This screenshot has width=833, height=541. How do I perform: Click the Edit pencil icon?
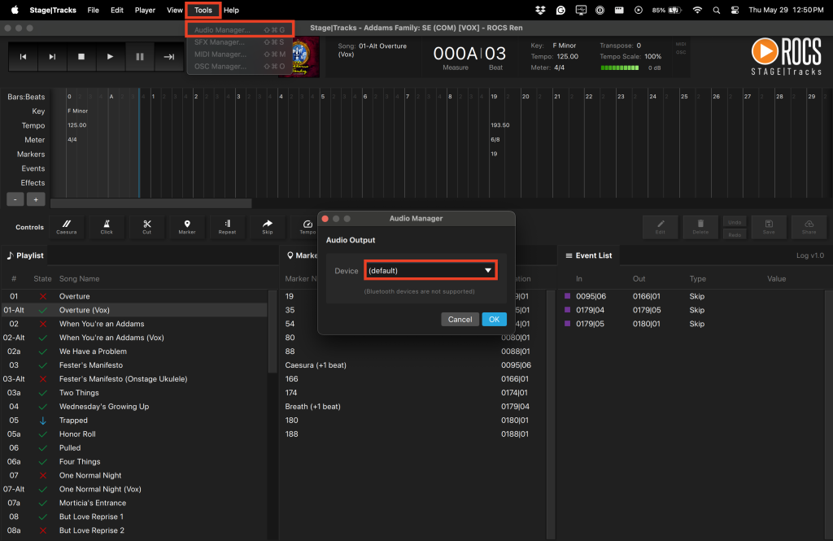pos(661,227)
